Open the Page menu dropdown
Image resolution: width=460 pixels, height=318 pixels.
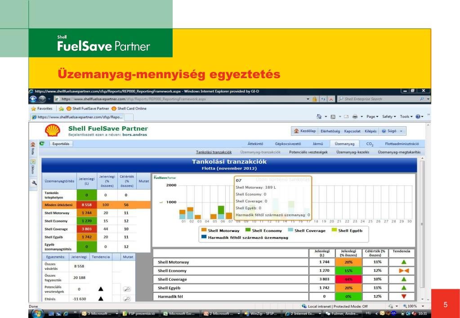[372, 117]
